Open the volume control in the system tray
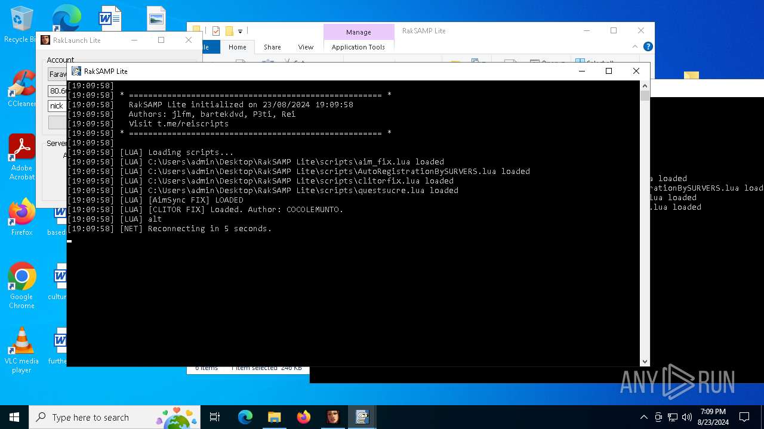The width and height of the screenshot is (764, 429). 686,417
